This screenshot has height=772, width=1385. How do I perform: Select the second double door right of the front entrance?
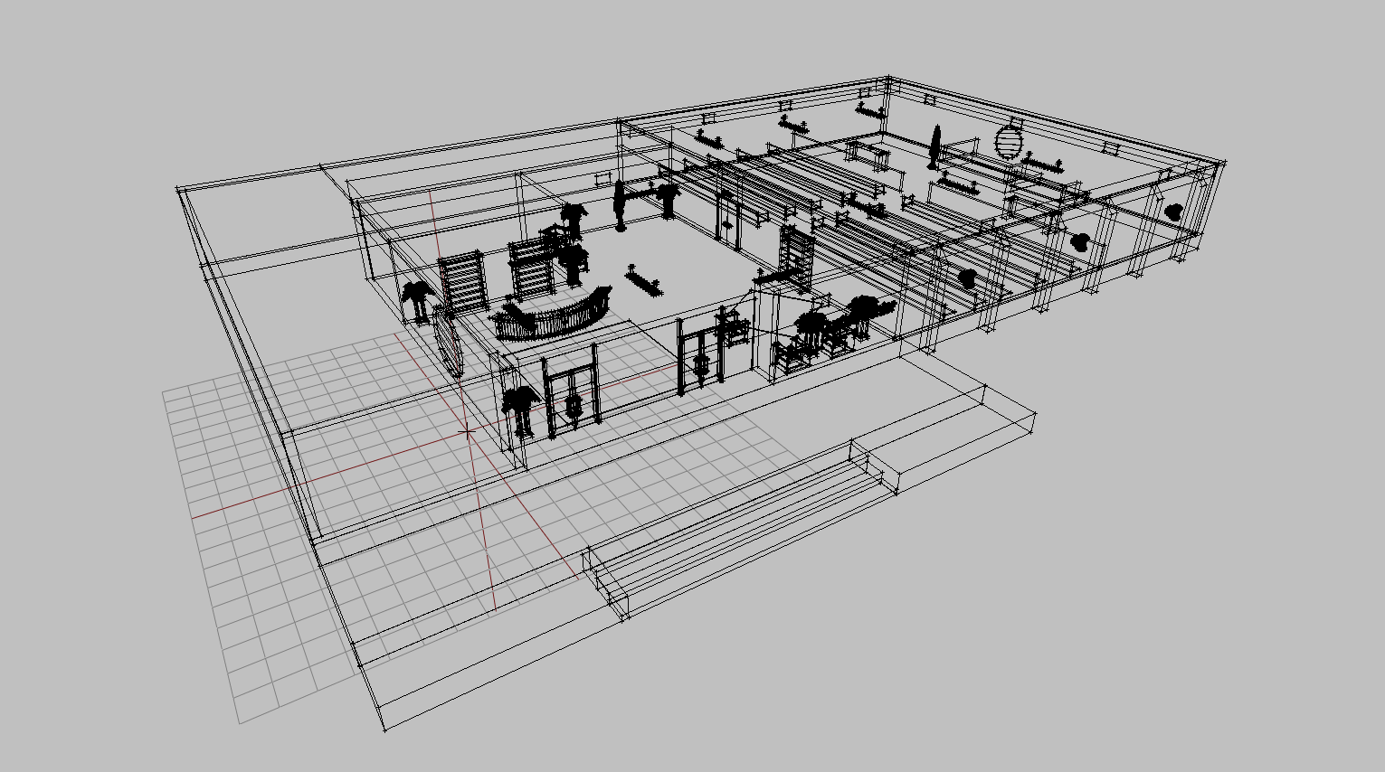(x=701, y=359)
